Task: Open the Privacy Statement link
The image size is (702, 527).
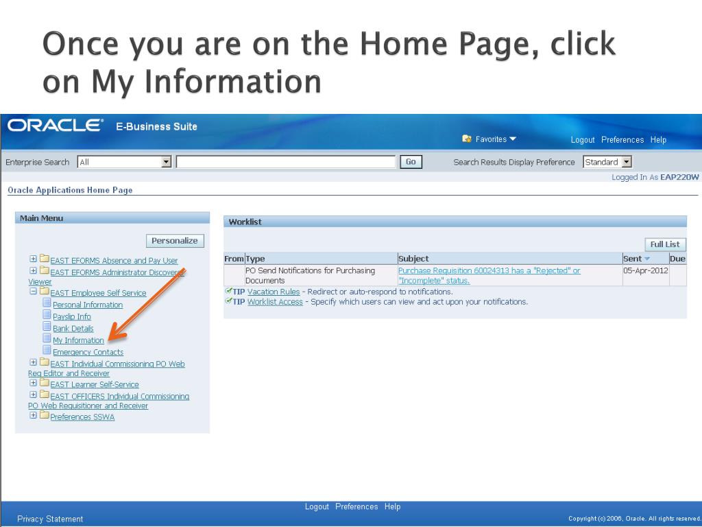Action: point(50,519)
